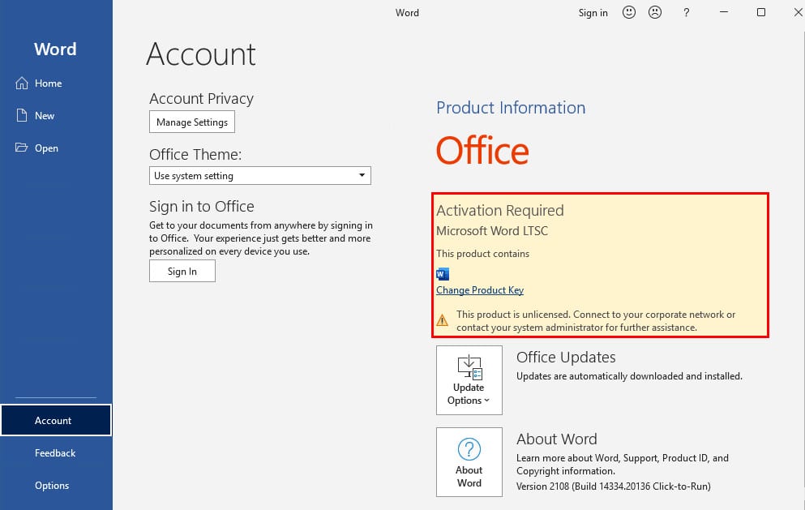Open the About Word button
This screenshot has width=805, height=510.
(x=469, y=462)
